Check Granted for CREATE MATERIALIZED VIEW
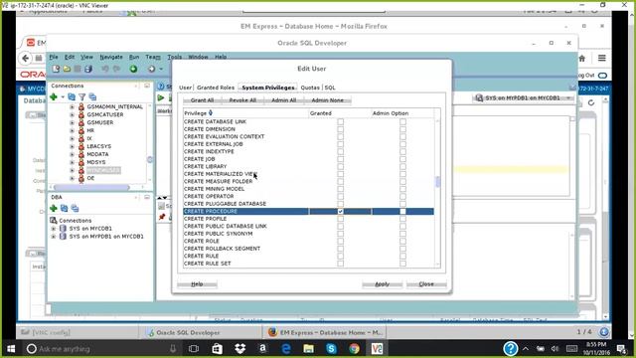This screenshot has width=636, height=358. coord(340,174)
